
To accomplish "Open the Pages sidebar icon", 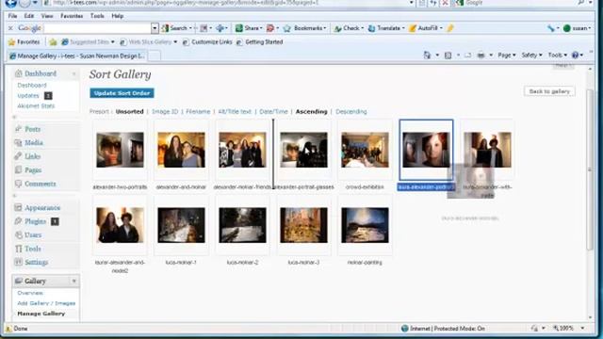I will (x=18, y=169).
